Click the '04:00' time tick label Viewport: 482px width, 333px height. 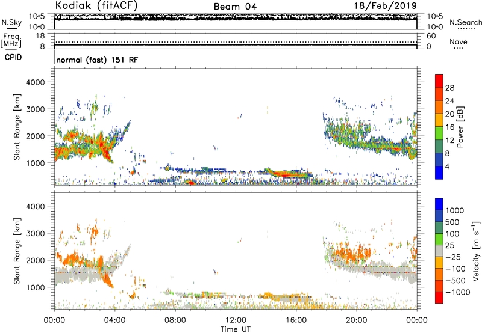click(x=114, y=320)
